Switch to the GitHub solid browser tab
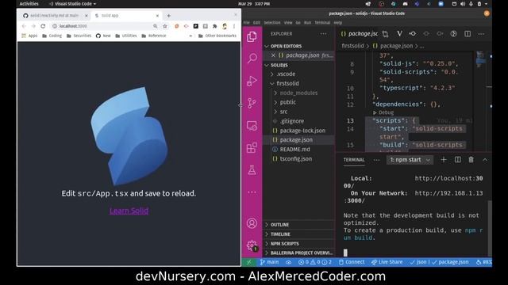 tap(55, 16)
